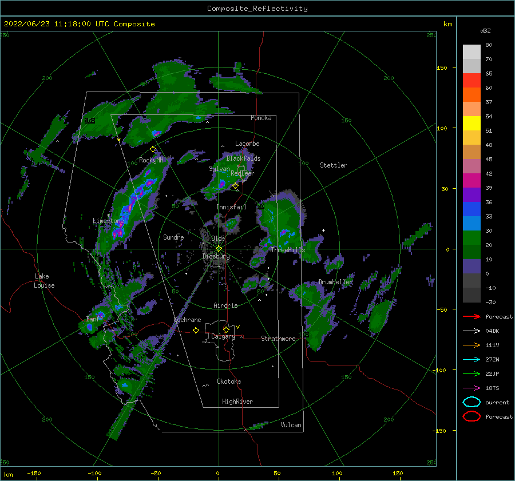515x481 pixels.
Task: Click the bright green swatch between 30 and 20
Action: point(472,238)
